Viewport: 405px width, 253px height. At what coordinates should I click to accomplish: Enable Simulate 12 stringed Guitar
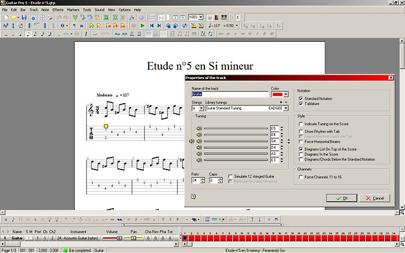click(x=230, y=176)
